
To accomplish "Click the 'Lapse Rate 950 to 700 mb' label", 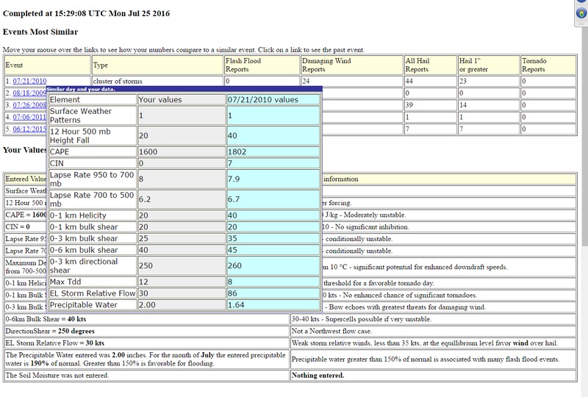I will pos(93,179).
